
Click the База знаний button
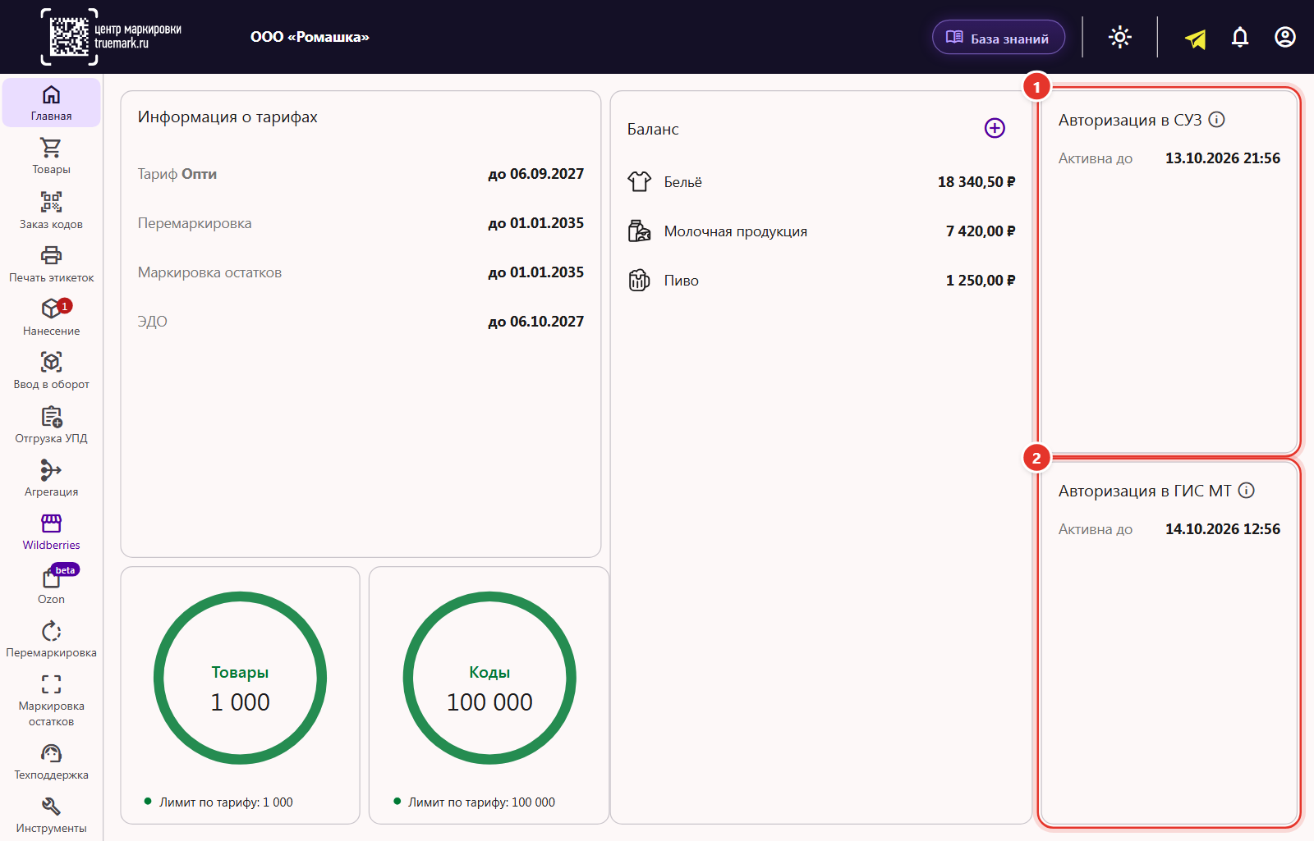[999, 38]
